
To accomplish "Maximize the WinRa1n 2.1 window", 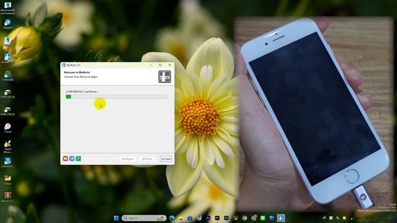I will point(160,65).
